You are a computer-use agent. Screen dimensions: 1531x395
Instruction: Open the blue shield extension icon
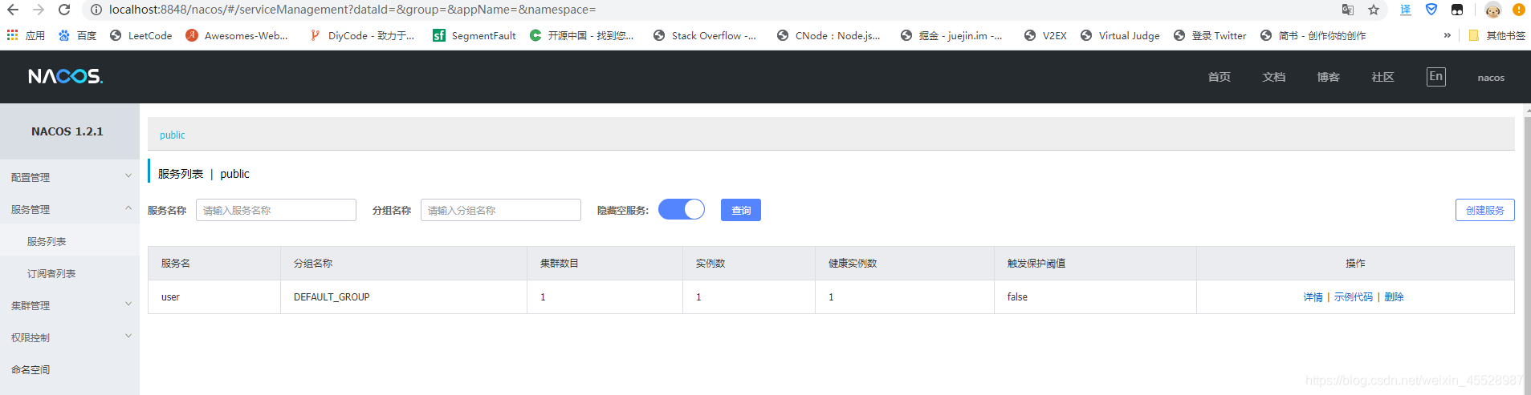(1431, 10)
